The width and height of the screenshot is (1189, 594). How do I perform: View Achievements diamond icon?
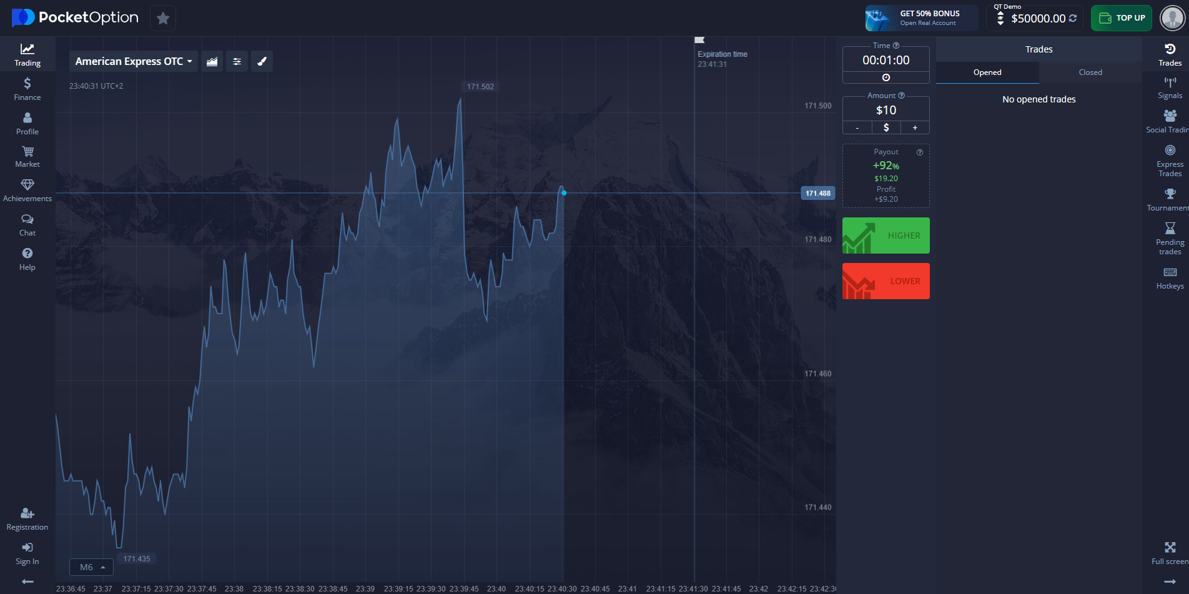tap(27, 185)
